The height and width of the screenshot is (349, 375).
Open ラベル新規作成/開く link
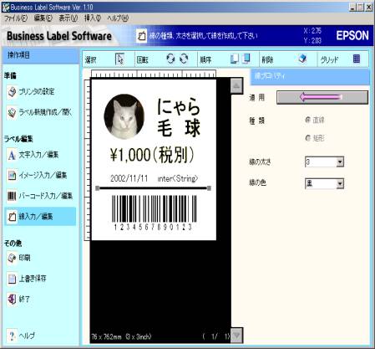45,112
